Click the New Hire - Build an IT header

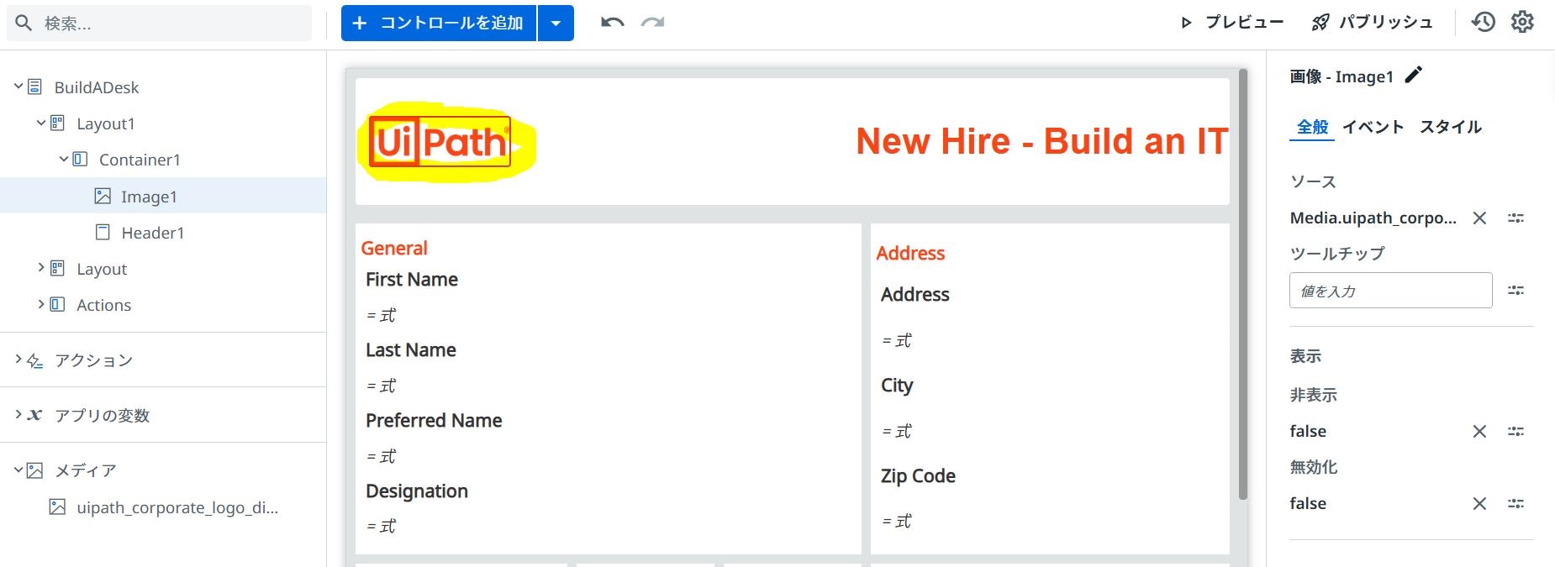click(1041, 141)
